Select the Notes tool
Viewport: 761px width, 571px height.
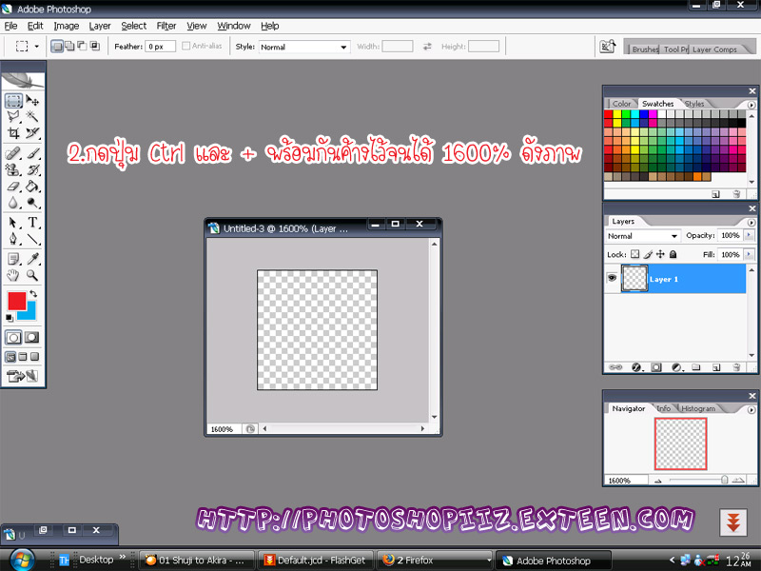13,259
